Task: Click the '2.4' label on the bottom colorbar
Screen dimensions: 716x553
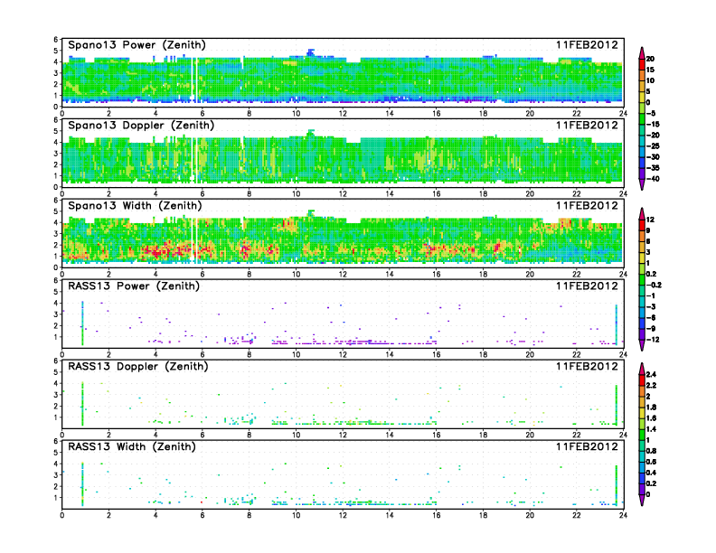Action: click(x=651, y=374)
